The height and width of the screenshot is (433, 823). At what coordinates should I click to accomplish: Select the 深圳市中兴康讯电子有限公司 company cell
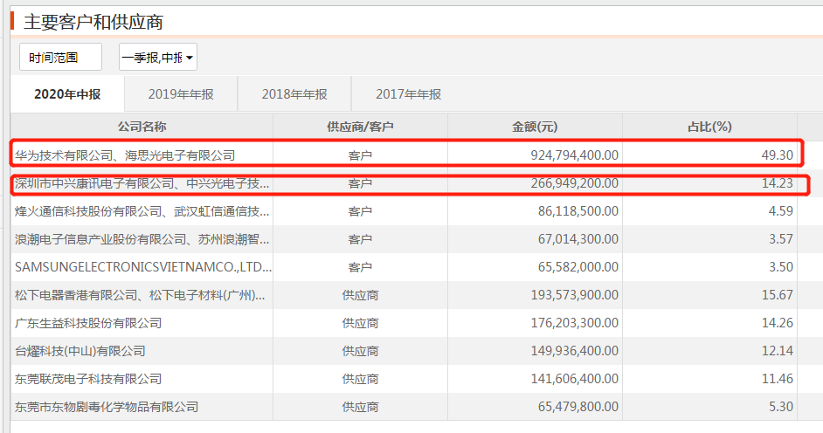(142, 183)
